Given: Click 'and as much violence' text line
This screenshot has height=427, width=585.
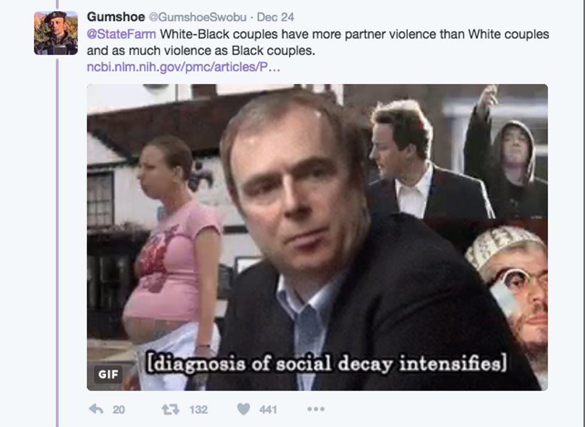Looking at the screenshot, I should (201, 51).
